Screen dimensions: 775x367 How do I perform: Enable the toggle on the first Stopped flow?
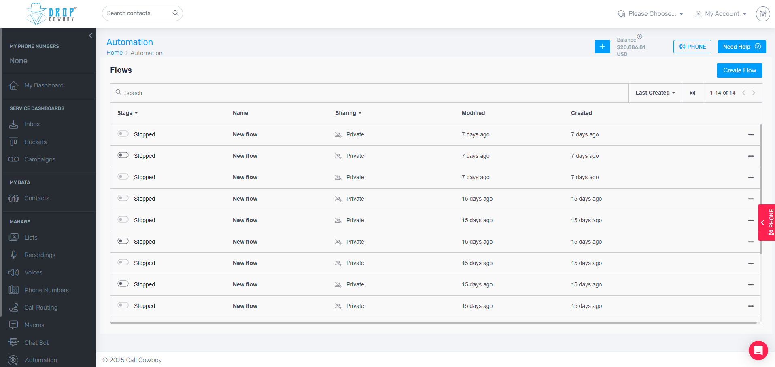[x=123, y=133]
